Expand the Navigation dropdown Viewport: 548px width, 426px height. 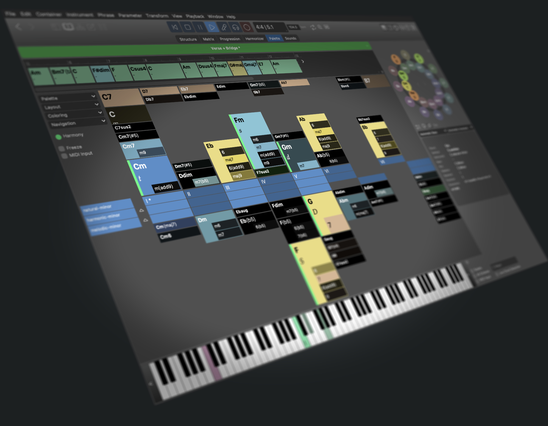coord(78,123)
